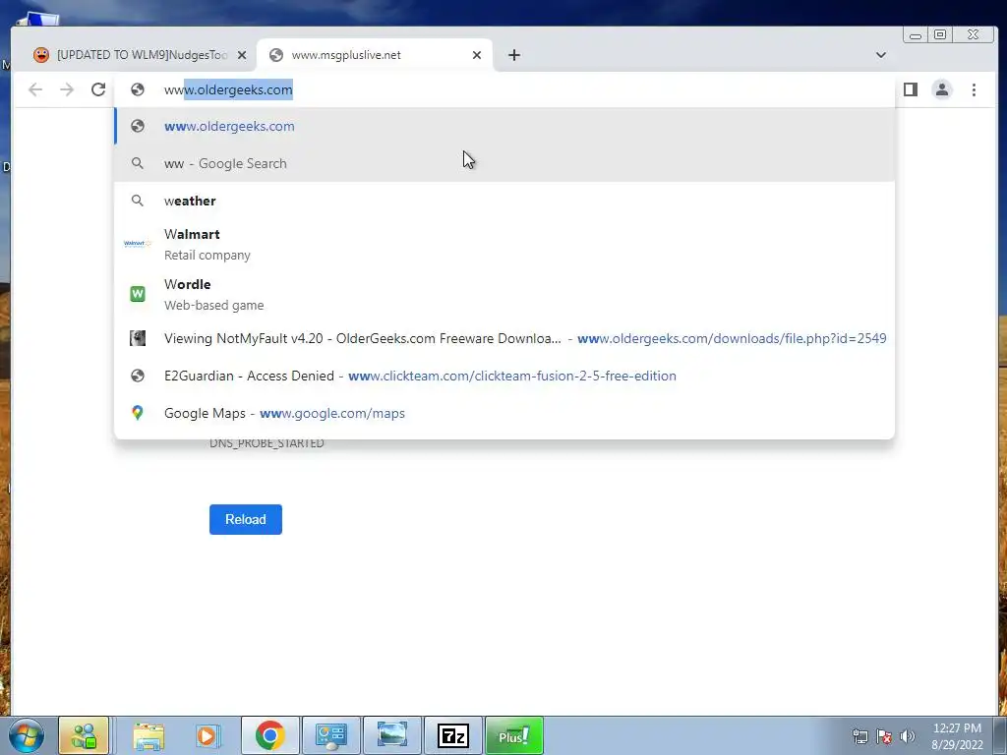Choose the Walmart retail company suggestion
The width and height of the screenshot is (1007, 755).
coord(504,244)
